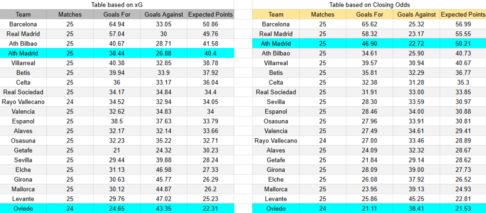Click Villarreal's 39.57 goals for cell

point(370,63)
